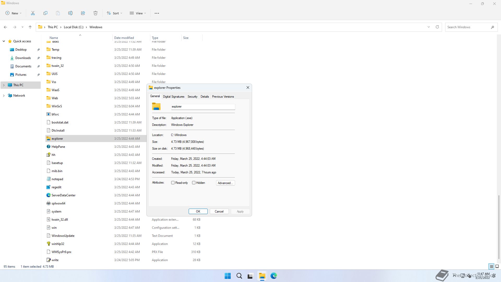This screenshot has width=501, height=282.
Task: Expand the Network tree node
Action: (4, 96)
